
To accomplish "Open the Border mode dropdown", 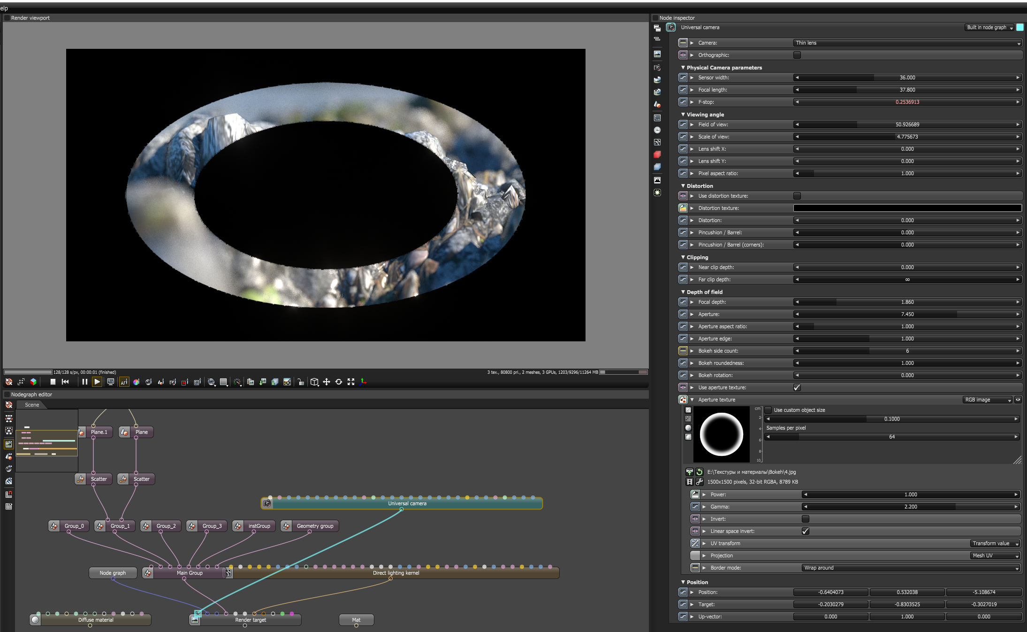I will [910, 568].
